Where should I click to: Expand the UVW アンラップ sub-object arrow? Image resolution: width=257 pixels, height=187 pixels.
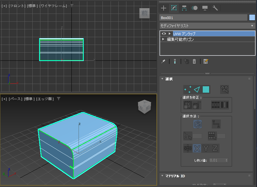170,34
